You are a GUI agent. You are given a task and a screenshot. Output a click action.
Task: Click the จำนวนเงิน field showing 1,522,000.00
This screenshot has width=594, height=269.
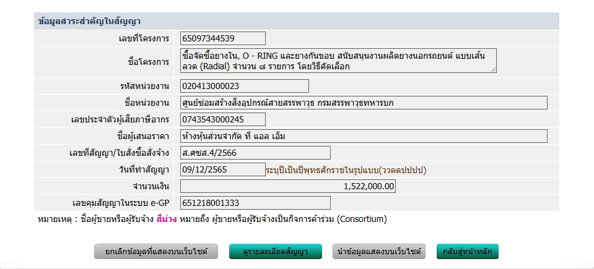tap(288, 186)
